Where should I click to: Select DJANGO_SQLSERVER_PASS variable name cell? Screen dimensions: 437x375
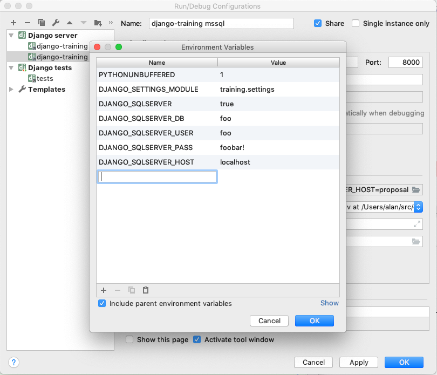157,147
